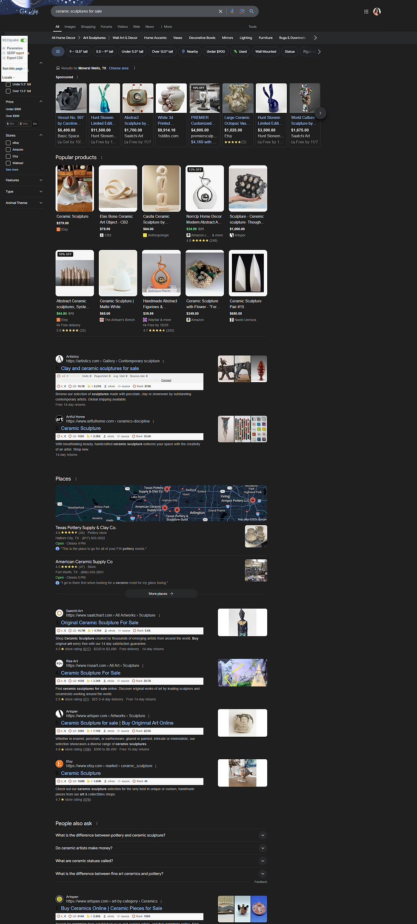Click the Go price filter button
The image size is (417, 924).
(x=35, y=124)
